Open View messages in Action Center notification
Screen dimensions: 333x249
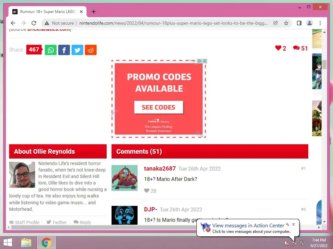coord(248,226)
